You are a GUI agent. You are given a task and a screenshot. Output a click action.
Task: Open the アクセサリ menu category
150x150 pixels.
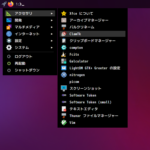(30, 13)
